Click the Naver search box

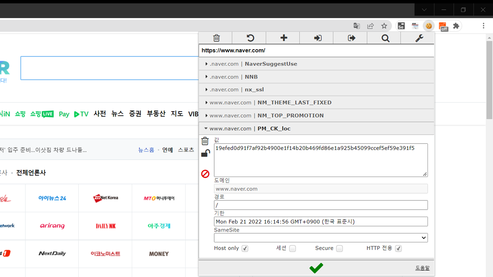109,68
